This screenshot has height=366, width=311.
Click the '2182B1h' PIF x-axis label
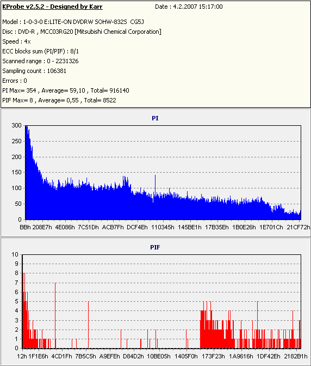tap(296, 356)
